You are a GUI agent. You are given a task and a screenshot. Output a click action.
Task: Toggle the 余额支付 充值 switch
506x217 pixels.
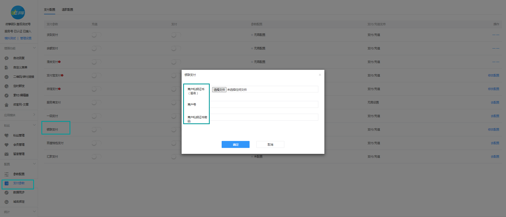(x=96, y=48)
